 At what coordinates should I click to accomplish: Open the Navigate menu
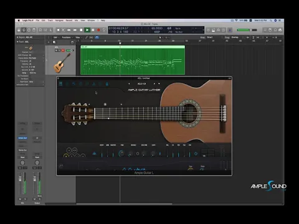click(x=59, y=21)
